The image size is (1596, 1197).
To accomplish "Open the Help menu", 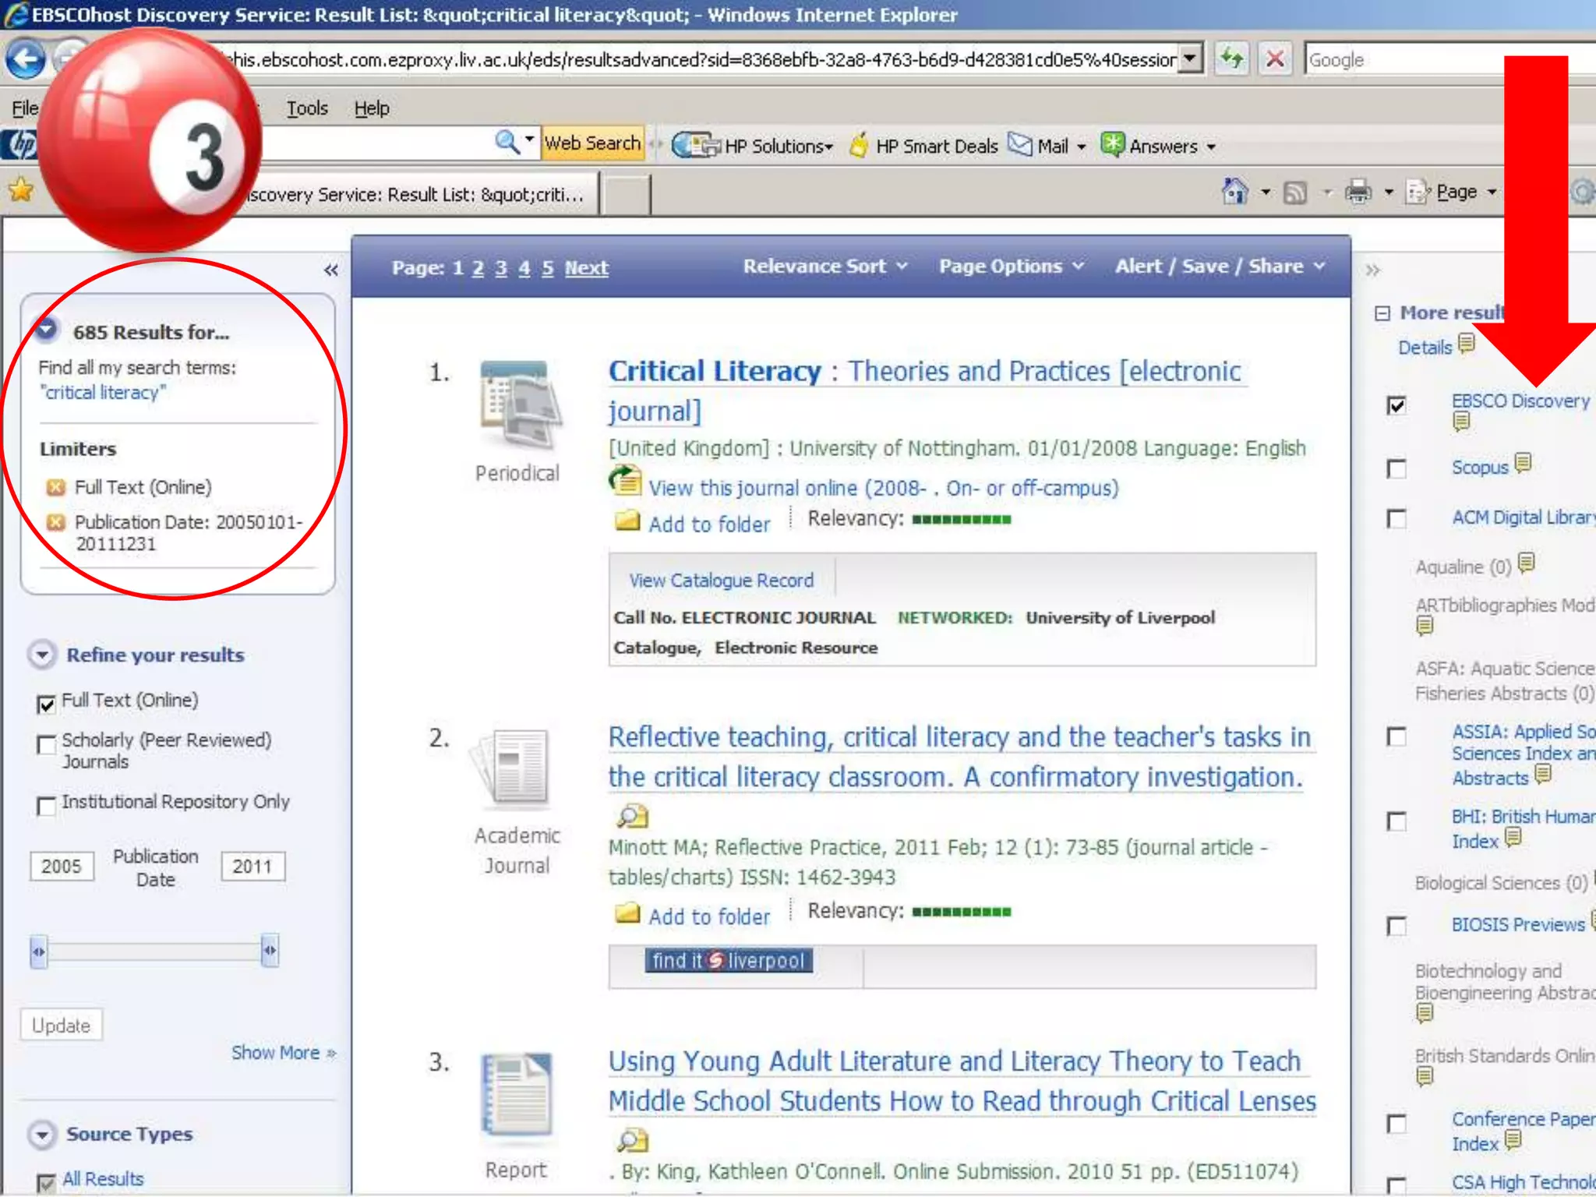I will pyautogui.click(x=372, y=108).
